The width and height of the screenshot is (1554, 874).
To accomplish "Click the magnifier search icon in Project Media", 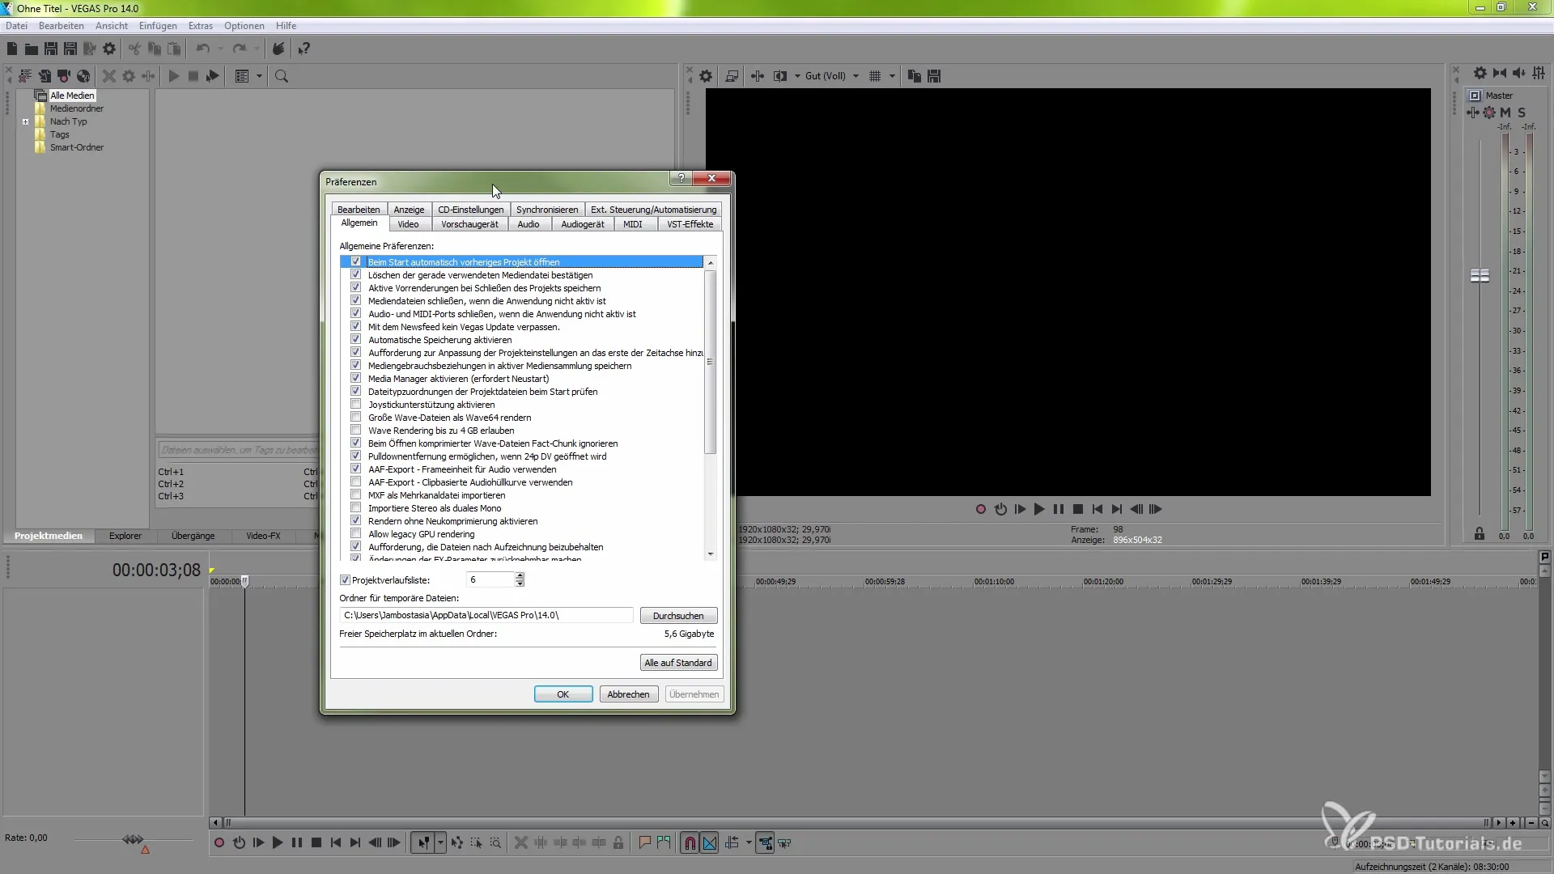I will 282,76.
